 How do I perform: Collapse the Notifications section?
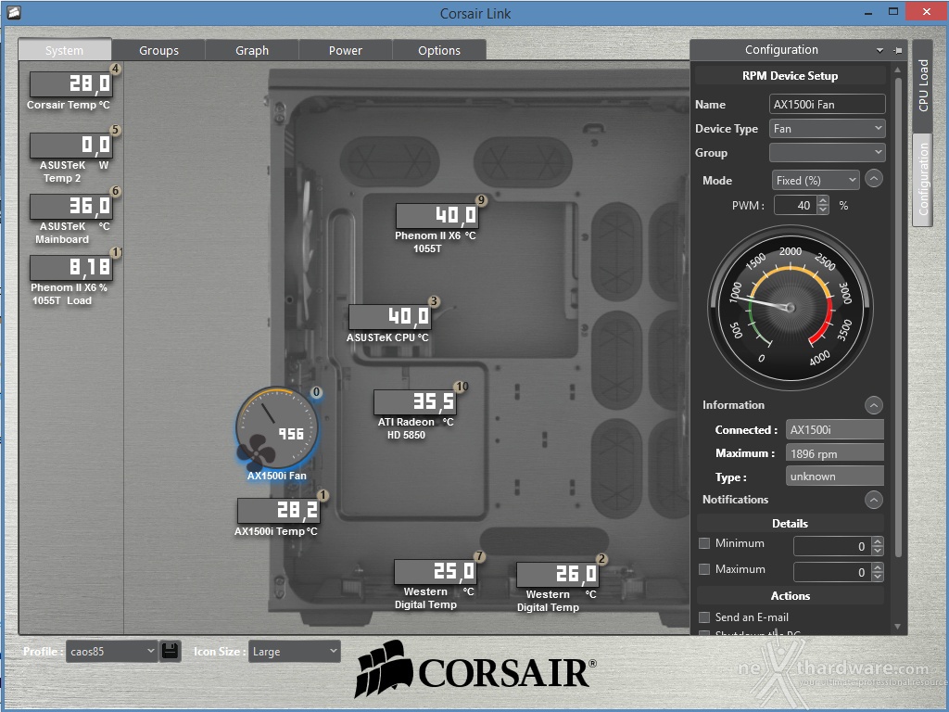[x=874, y=500]
